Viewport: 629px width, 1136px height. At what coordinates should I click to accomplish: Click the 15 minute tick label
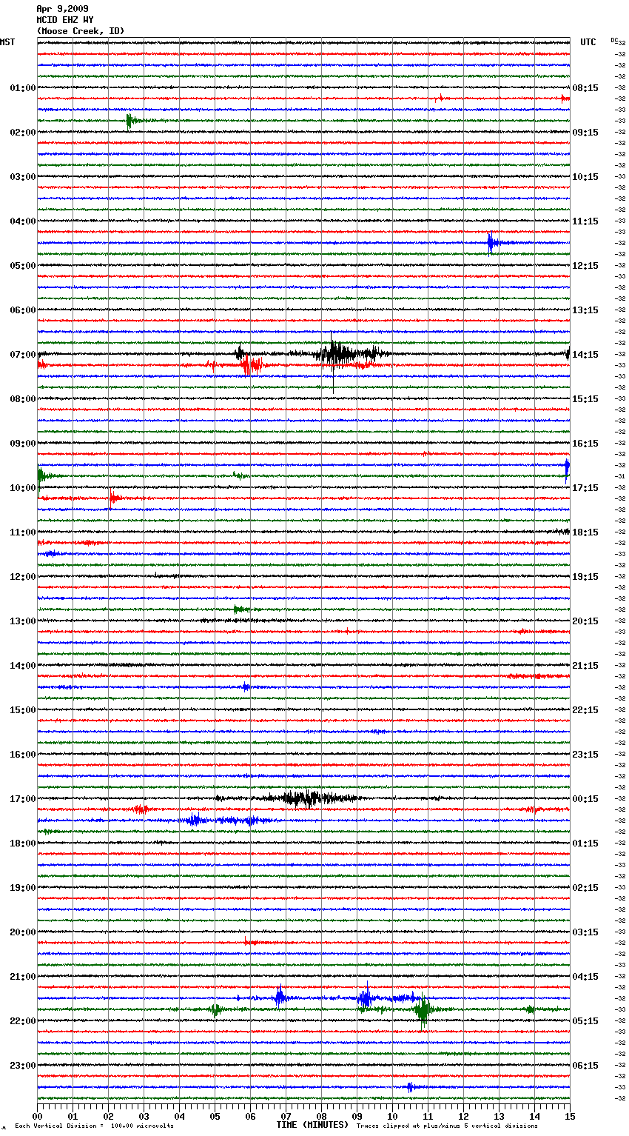coord(569,1116)
